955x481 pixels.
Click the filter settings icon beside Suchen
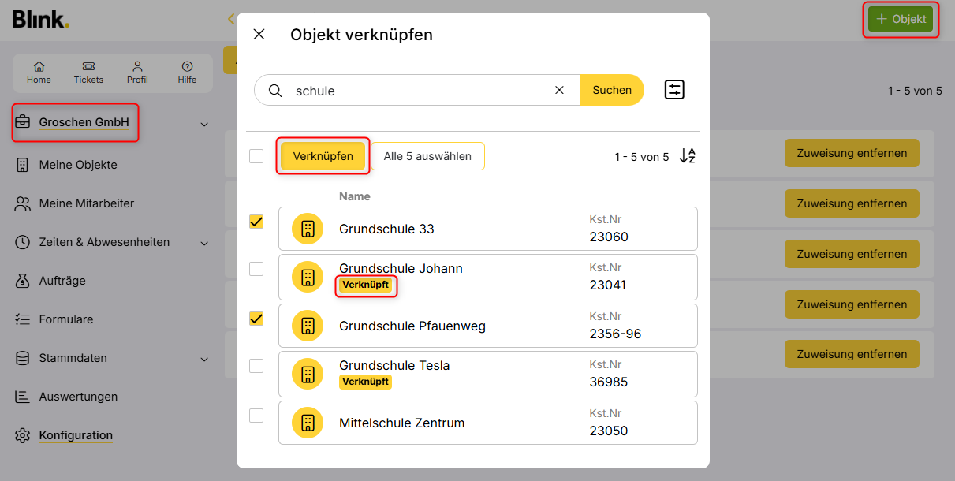[674, 90]
